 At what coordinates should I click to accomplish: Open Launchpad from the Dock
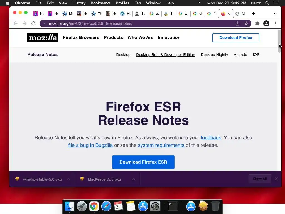point(82,206)
